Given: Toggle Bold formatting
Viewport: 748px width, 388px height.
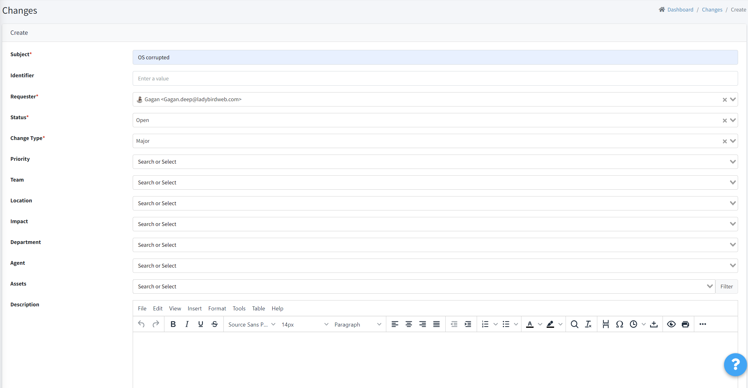Looking at the screenshot, I should [x=173, y=324].
